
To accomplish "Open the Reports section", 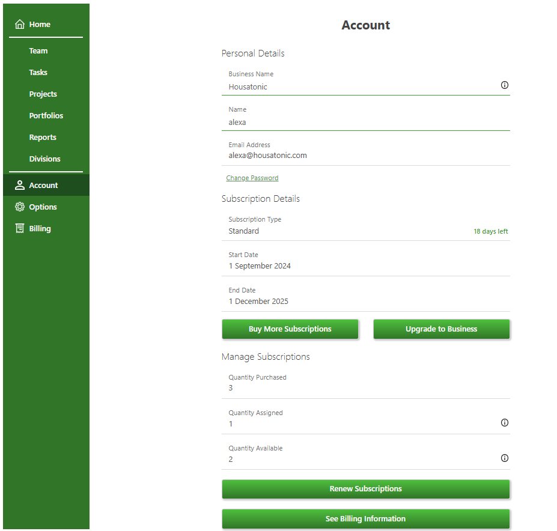I will [43, 138].
